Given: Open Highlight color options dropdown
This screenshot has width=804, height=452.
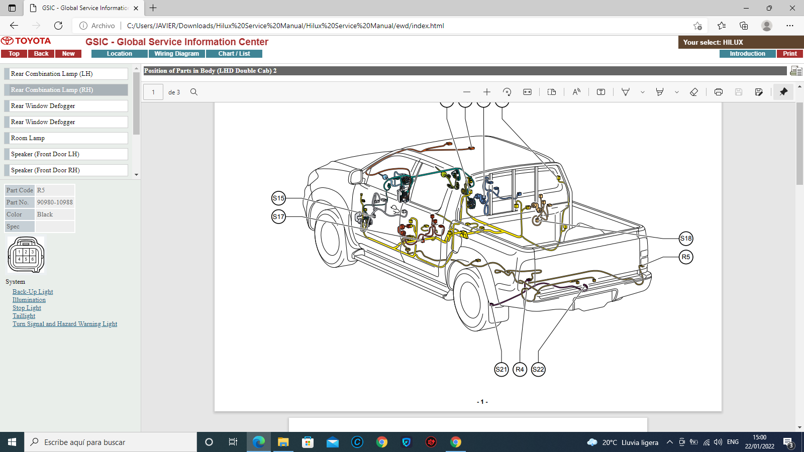Looking at the screenshot, I should coord(676,92).
